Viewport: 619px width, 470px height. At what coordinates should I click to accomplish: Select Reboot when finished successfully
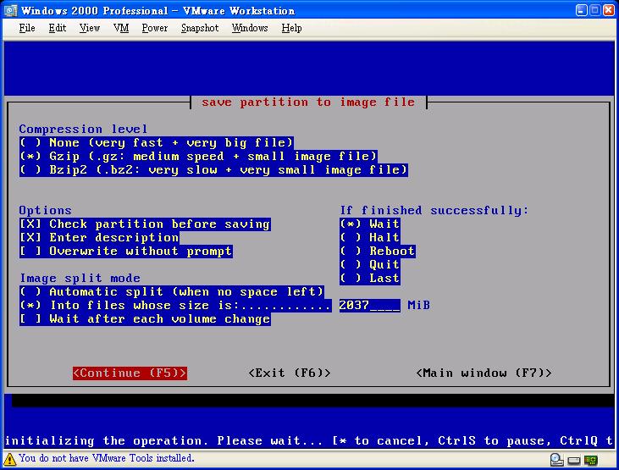(x=378, y=252)
